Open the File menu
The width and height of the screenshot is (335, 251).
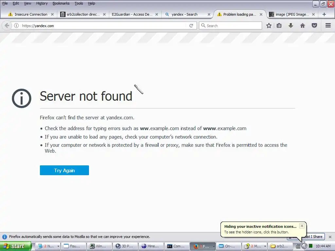pos(5,3)
